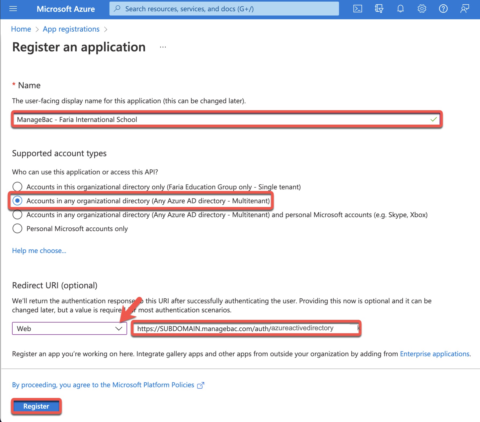Click the Supported account types heading
480x422 pixels.
[x=59, y=153]
